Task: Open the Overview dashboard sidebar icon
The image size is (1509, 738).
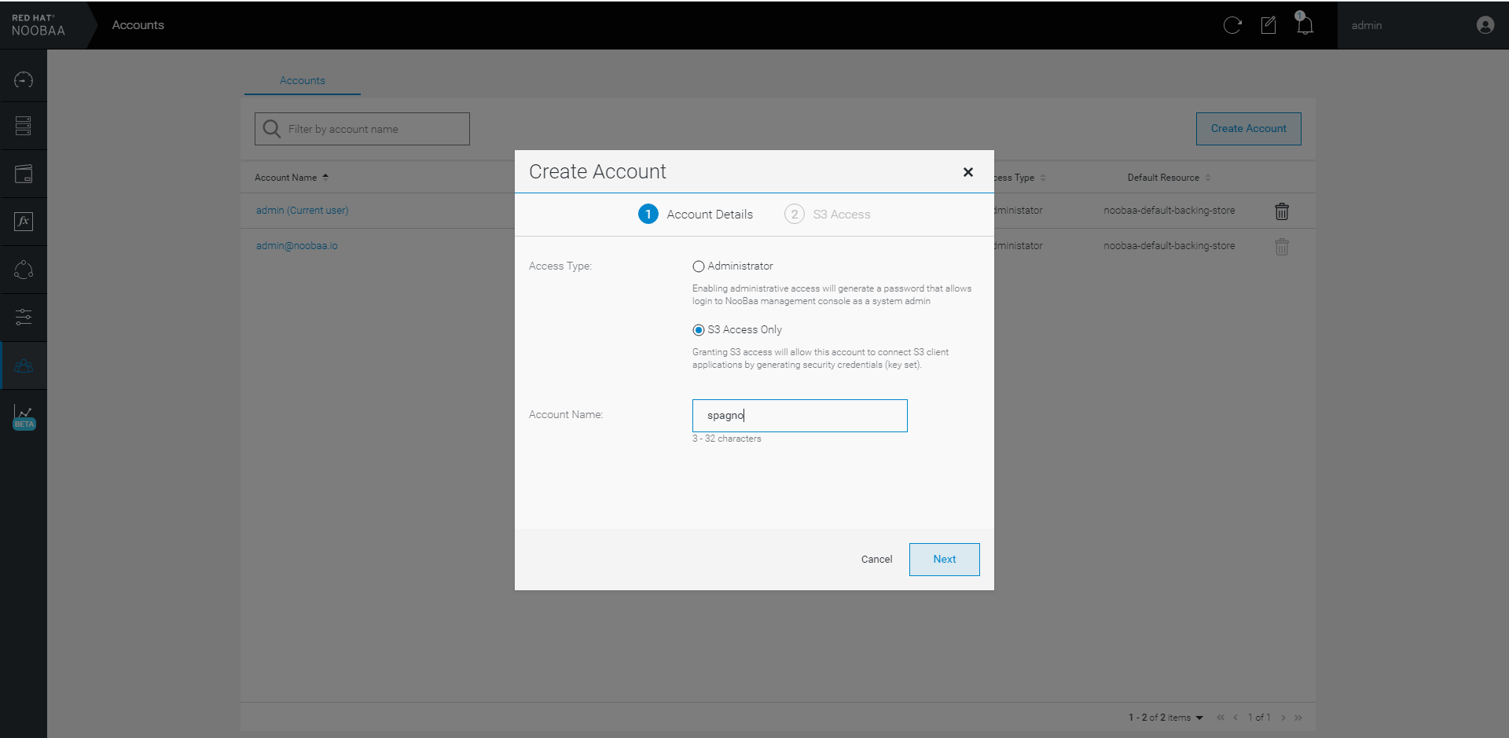Action: [24, 79]
